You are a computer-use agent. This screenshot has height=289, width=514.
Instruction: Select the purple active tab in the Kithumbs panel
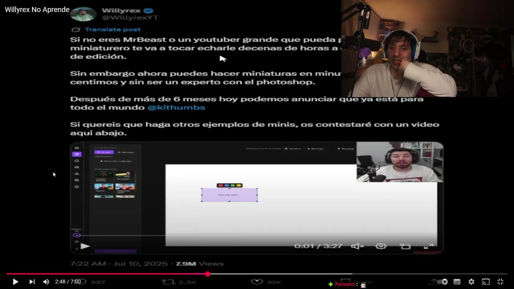point(104,153)
